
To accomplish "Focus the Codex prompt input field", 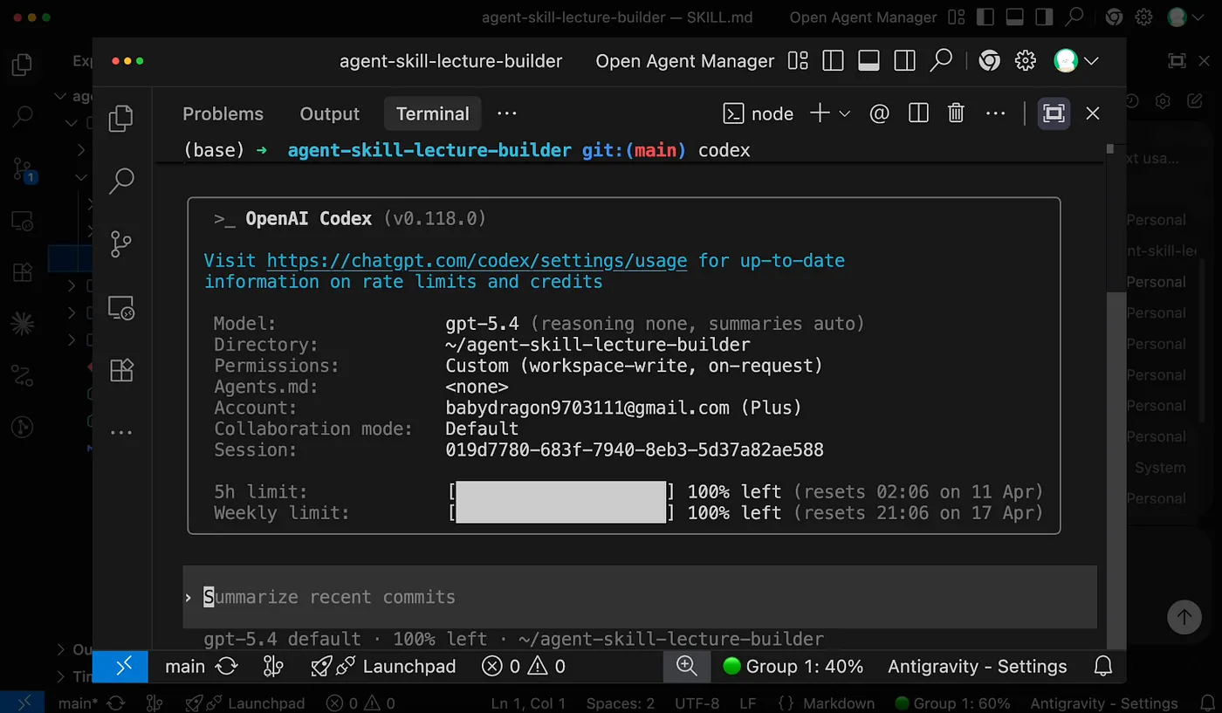I will (x=640, y=597).
